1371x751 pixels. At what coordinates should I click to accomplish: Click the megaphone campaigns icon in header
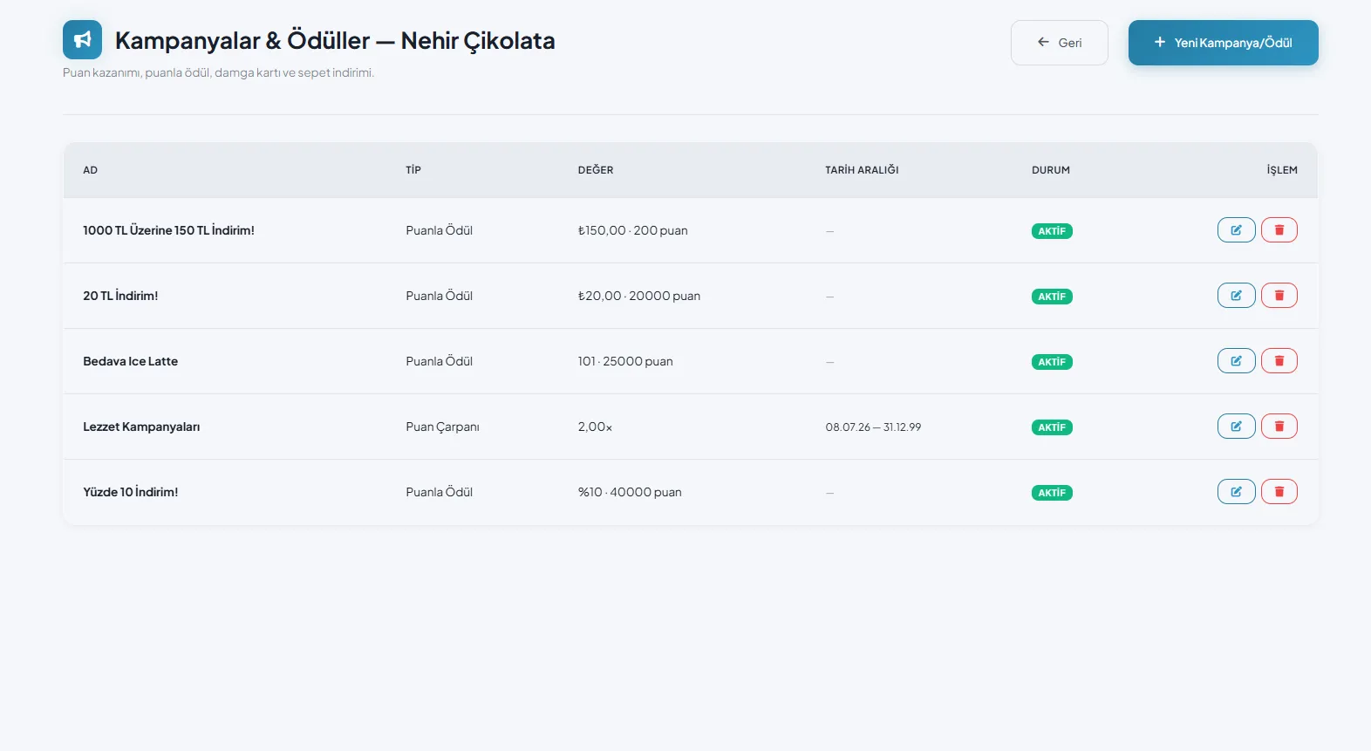coord(82,40)
